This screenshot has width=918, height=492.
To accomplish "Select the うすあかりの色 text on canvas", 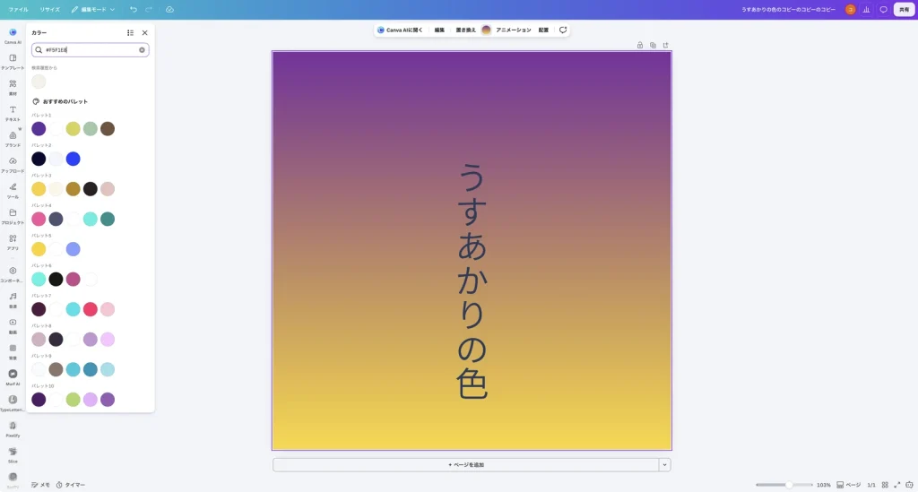I will (x=472, y=281).
